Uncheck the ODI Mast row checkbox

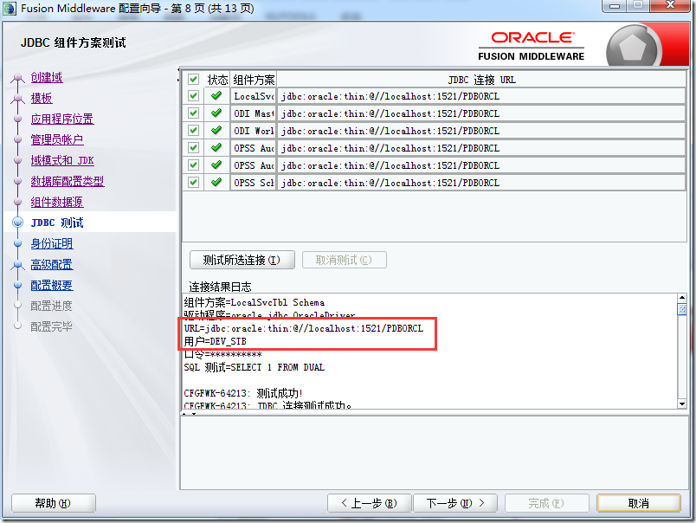(193, 113)
